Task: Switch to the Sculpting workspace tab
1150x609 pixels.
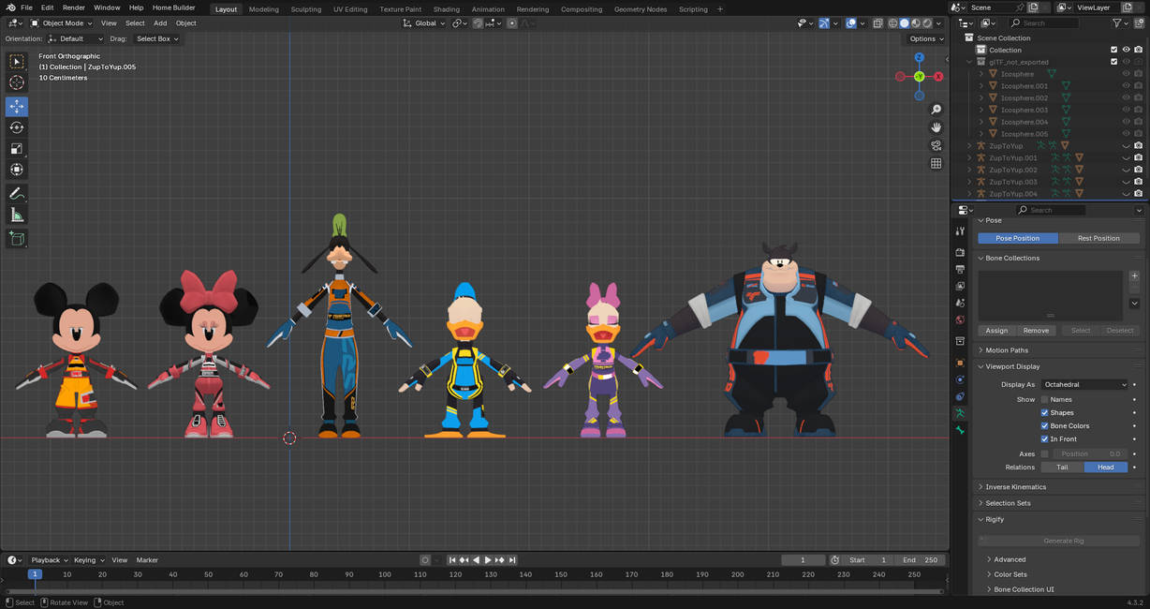Action: [305, 9]
